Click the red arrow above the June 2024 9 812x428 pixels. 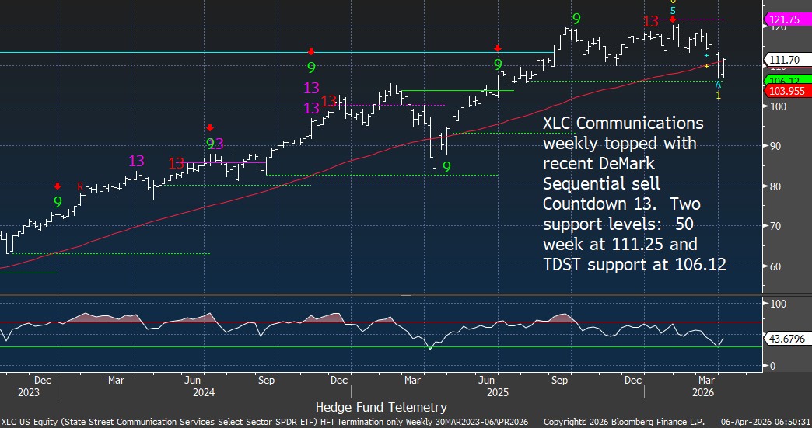(209, 127)
